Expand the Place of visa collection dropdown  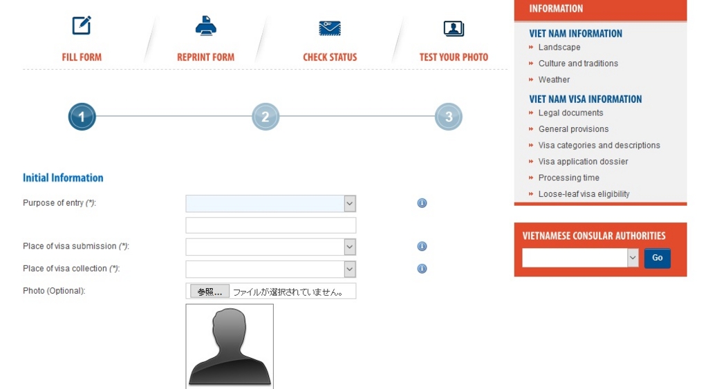(270, 269)
